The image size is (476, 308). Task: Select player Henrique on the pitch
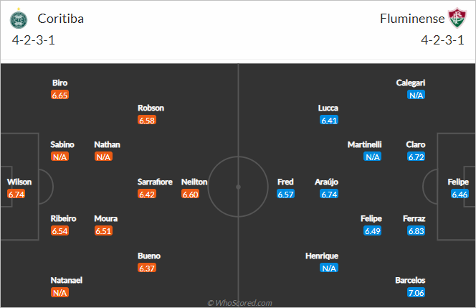[x=322, y=256]
